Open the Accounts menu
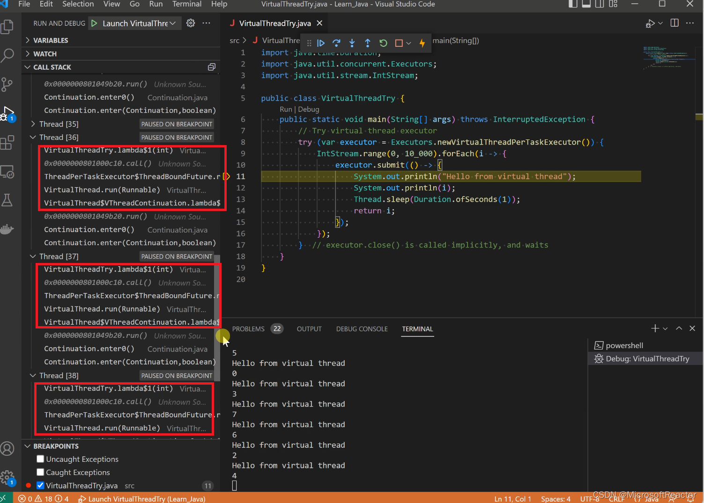The image size is (704, 503). click(7, 448)
